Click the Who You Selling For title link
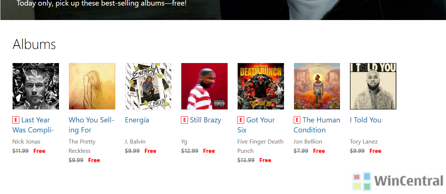 92,125
